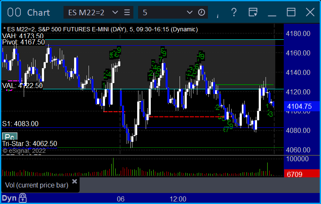Image resolution: width=321 pixels, height=204 pixels.
Task: Close the Vol (current price bar) tab
Action: coord(75,181)
